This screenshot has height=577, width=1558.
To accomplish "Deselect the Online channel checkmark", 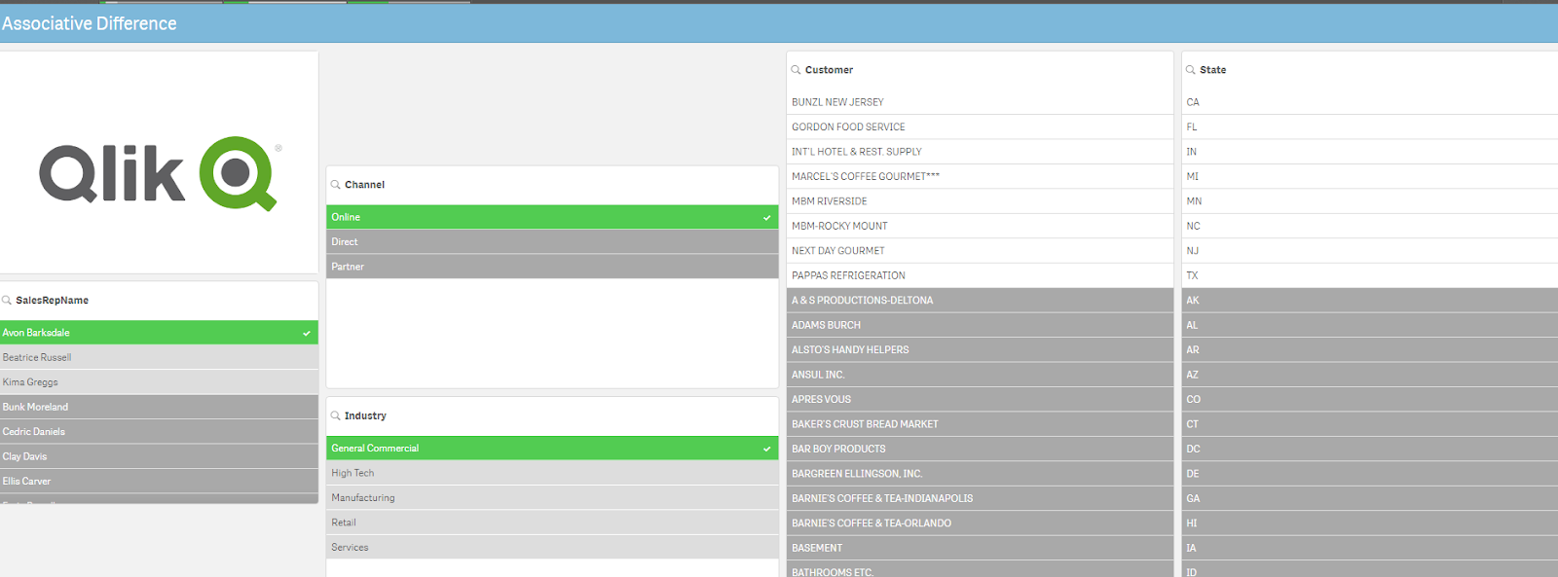I will pos(767,217).
